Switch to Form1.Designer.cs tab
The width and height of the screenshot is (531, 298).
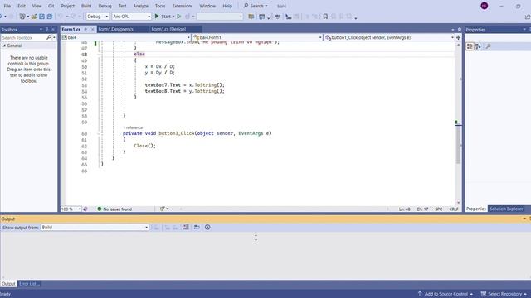click(116, 30)
